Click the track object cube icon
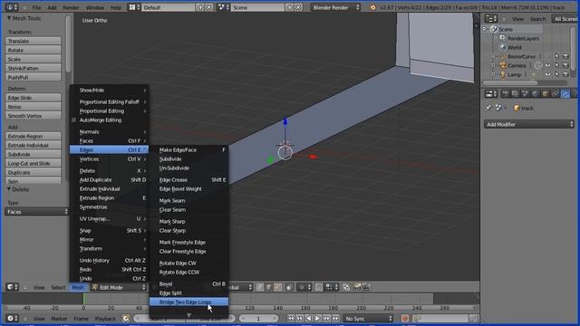The width and height of the screenshot is (580, 326). [x=517, y=108]
